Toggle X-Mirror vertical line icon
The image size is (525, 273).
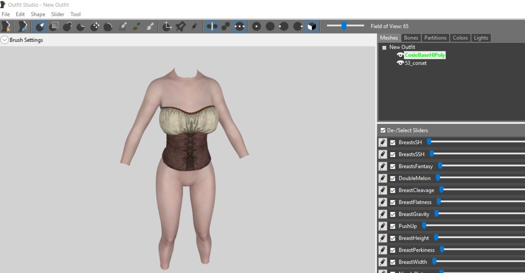[212, 27]
